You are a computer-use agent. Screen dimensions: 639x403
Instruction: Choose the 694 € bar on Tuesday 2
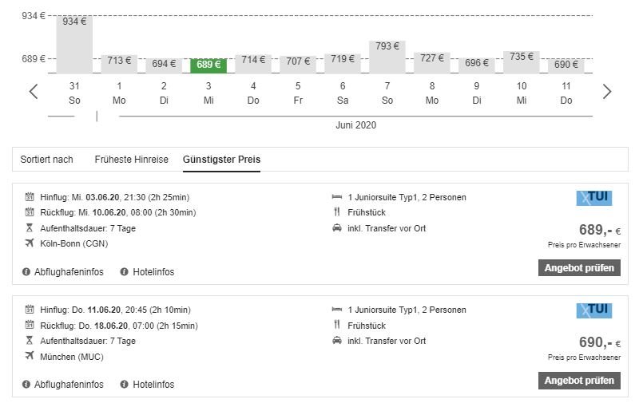164,65
